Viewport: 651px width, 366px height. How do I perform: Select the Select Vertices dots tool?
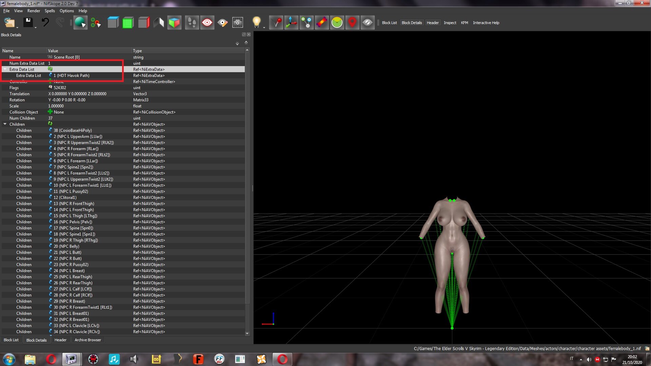point(96,23)
